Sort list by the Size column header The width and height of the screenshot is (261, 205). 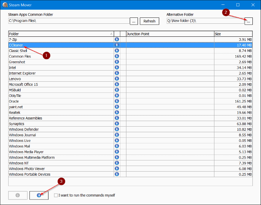click(233, 34)
